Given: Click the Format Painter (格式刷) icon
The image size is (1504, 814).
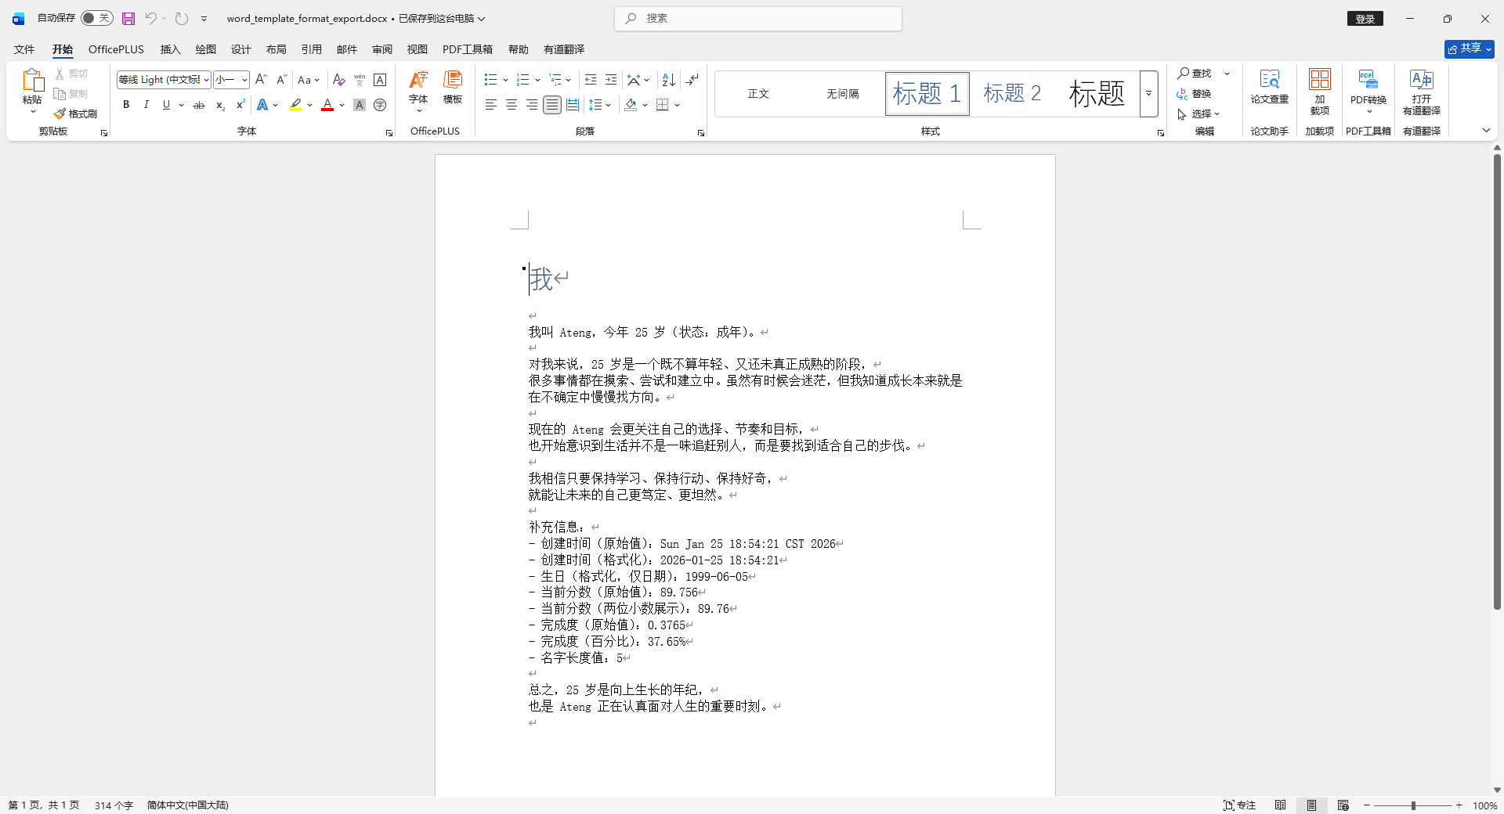Looking at the screenshot, I should point(75,113).
